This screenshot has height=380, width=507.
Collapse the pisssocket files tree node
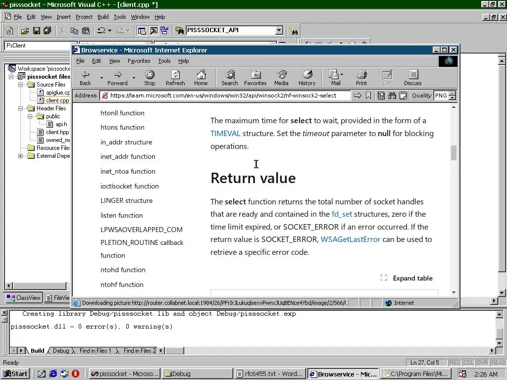11,77
